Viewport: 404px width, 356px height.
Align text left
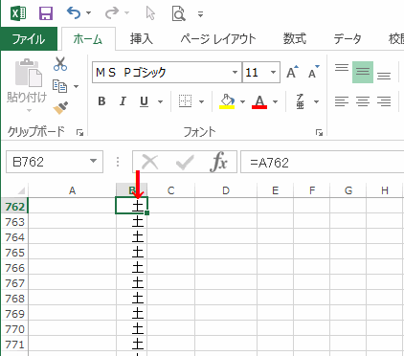(342, 101)
